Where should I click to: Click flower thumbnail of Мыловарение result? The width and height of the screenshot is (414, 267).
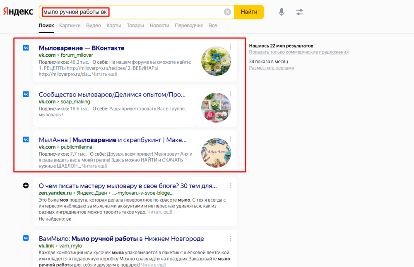(x=216, y=61)
